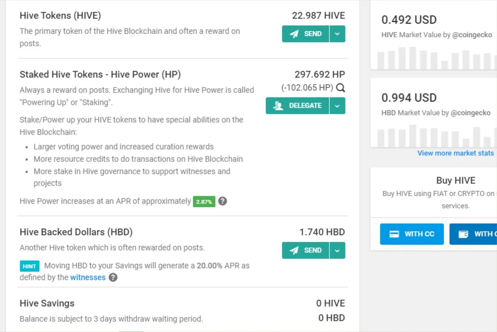Click help icon next to 2.87% APR

pyautogui.click(x=222, y=201)
